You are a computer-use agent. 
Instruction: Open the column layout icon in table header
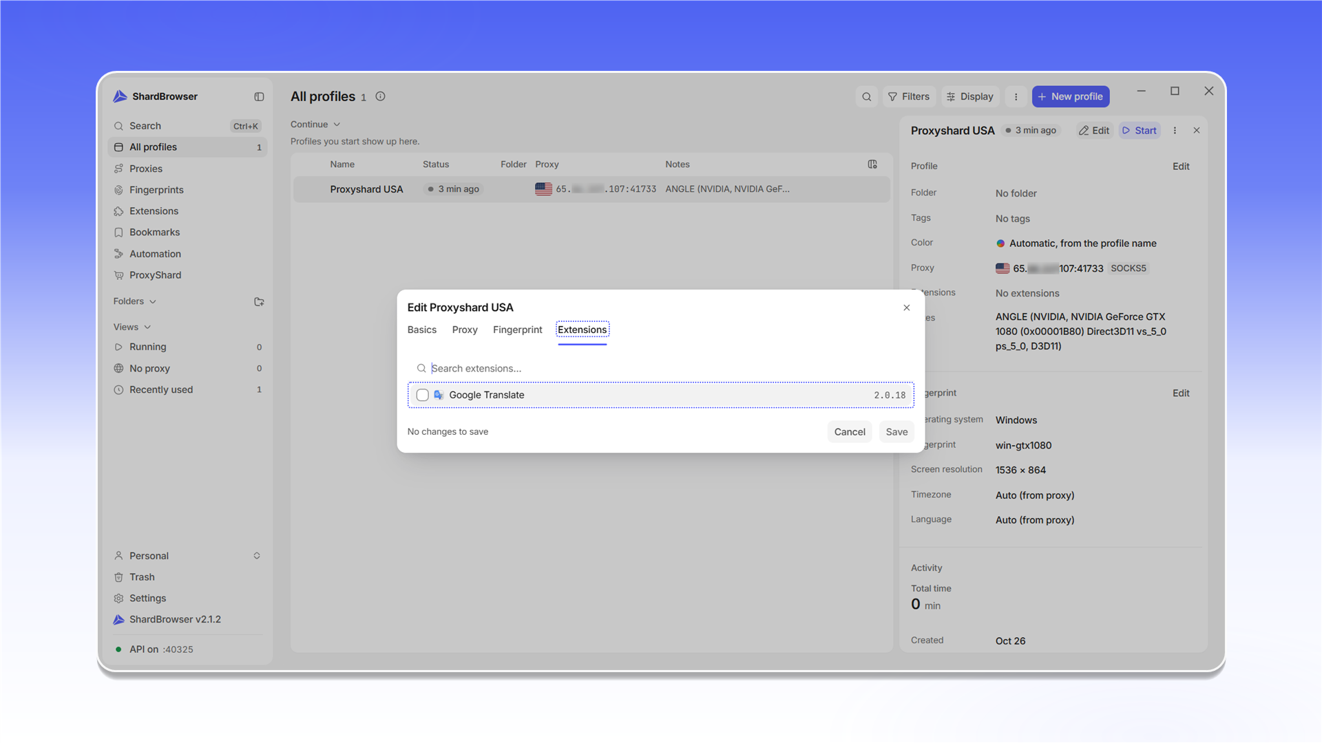[x=872, y=164]
